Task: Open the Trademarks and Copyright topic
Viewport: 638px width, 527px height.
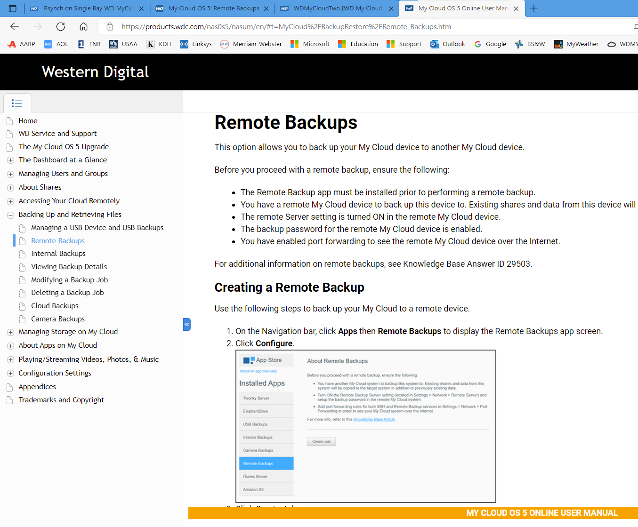Action: click(x=61, y=400)
